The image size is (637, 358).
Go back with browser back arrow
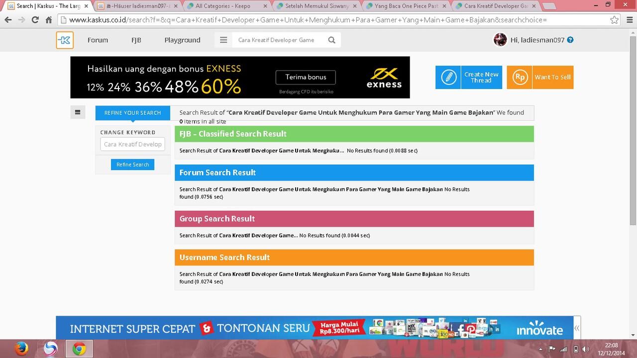[8, 20]
